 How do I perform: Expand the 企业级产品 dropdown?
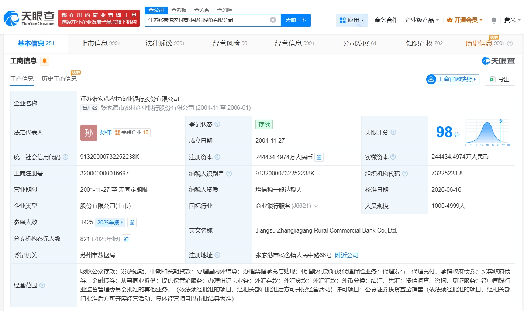pyautogui.click(x=422, y=20)
